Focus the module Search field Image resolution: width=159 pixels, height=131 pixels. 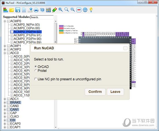[x=42, y=17]
